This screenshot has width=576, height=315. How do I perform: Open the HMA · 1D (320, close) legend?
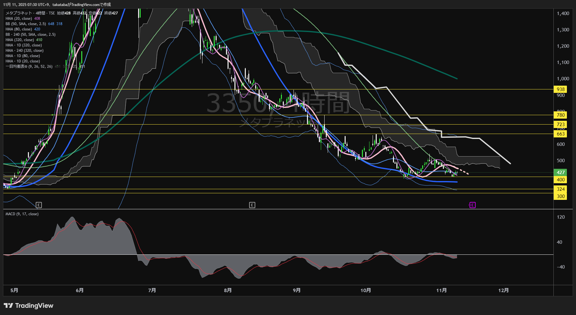24,45
